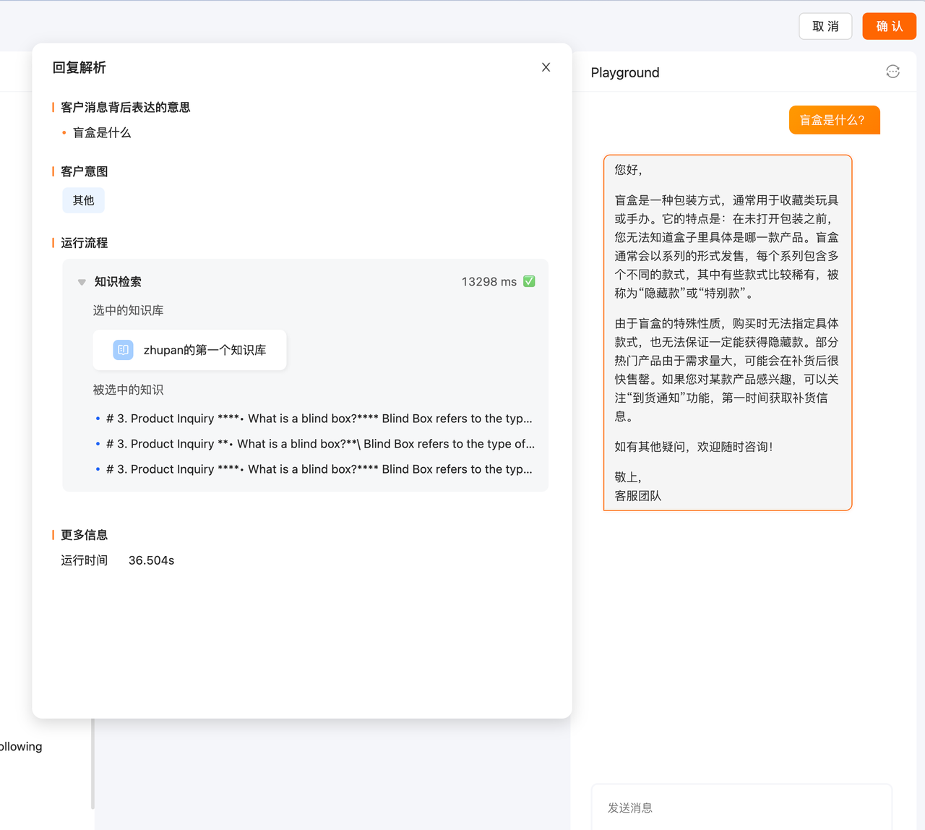
Task: Click the bot reply starting 您好
Action: tap(728, 333)
